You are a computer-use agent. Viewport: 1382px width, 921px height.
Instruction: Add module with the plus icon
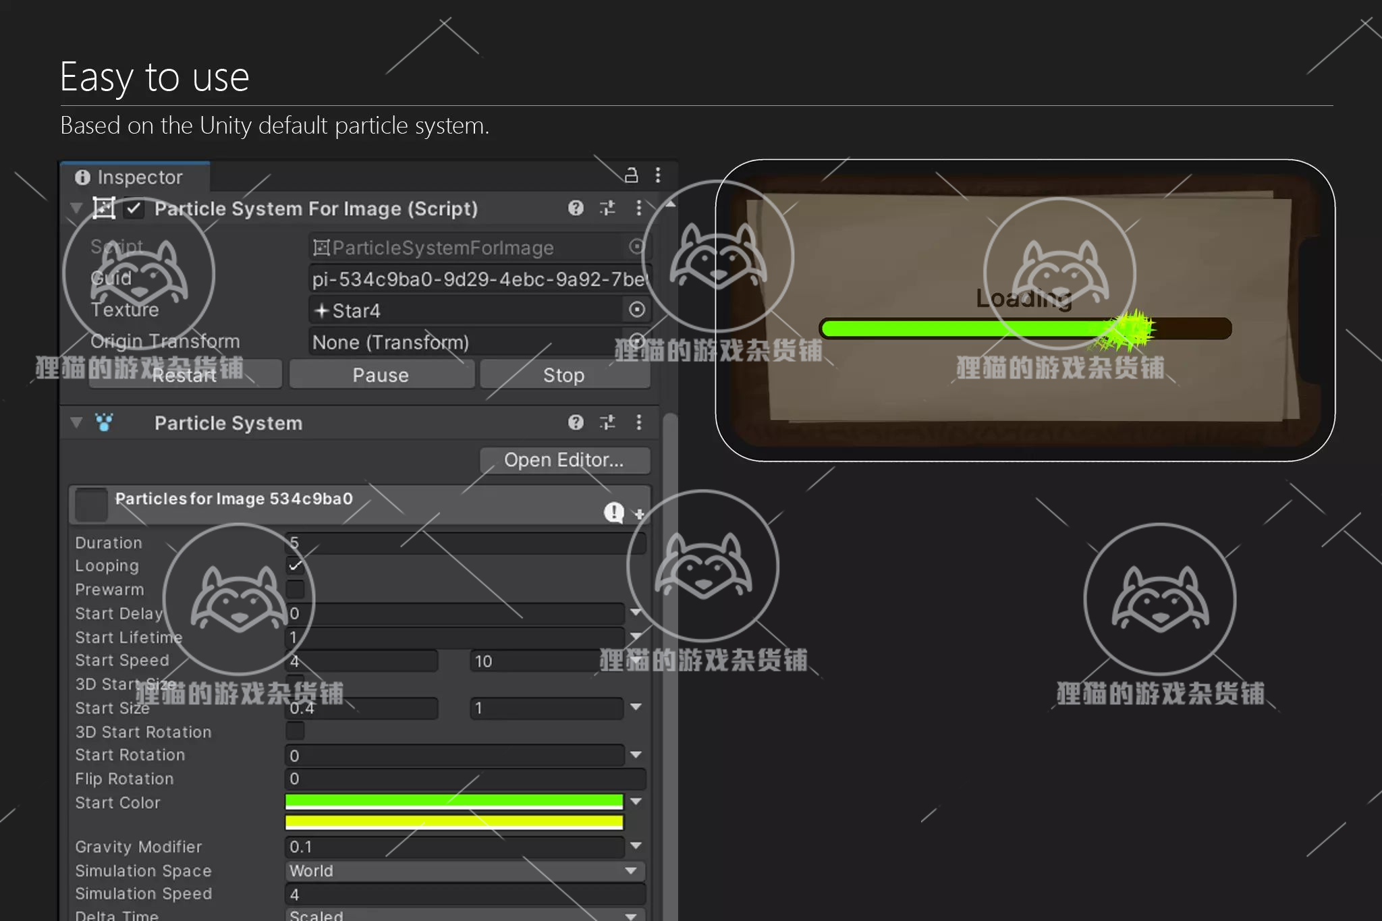tap(639, 515)
